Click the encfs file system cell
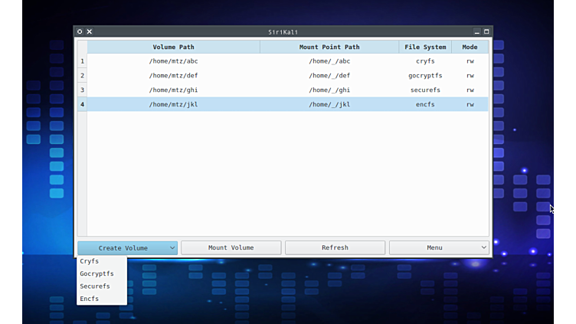This screenshot has width=576, height=324. pyautogui.click(x=425, y=104)
